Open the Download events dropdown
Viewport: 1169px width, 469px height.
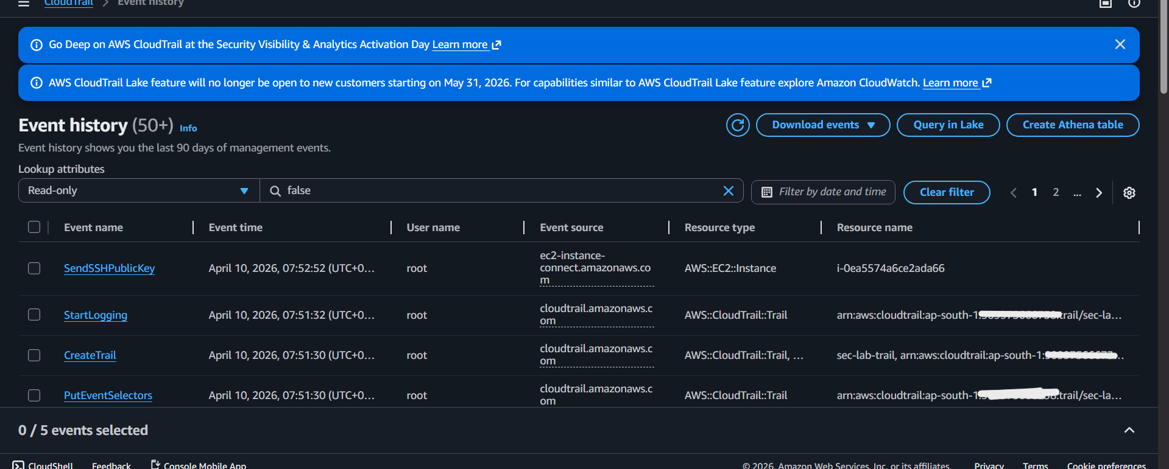(x=823, y=125)
